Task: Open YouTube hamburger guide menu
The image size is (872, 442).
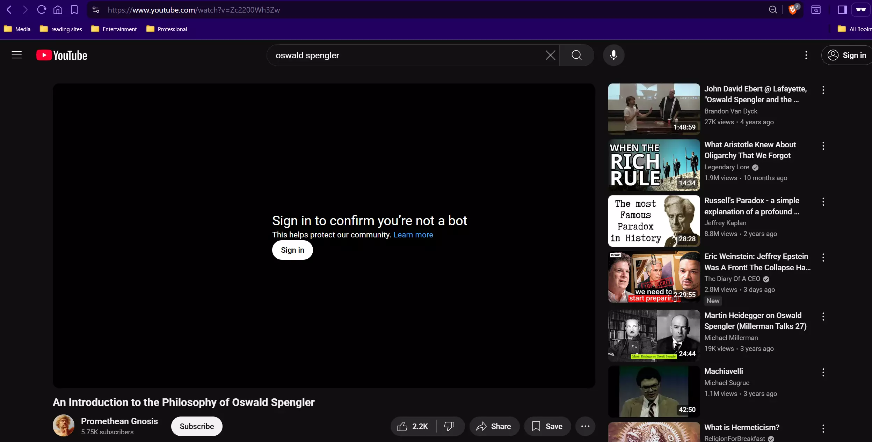Action: (17, 55)
